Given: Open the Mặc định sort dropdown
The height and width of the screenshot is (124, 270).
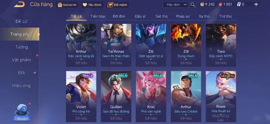Looking at the screenshot, I should pyautogui.click(x=176, y=5).
